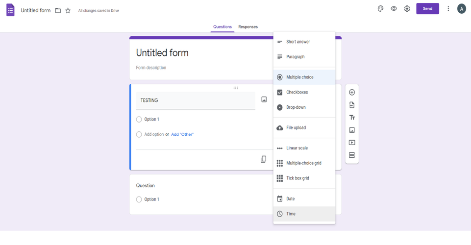Star the Untitled form
This screenshot has width=471, height=245.
[x=68, y=10]
